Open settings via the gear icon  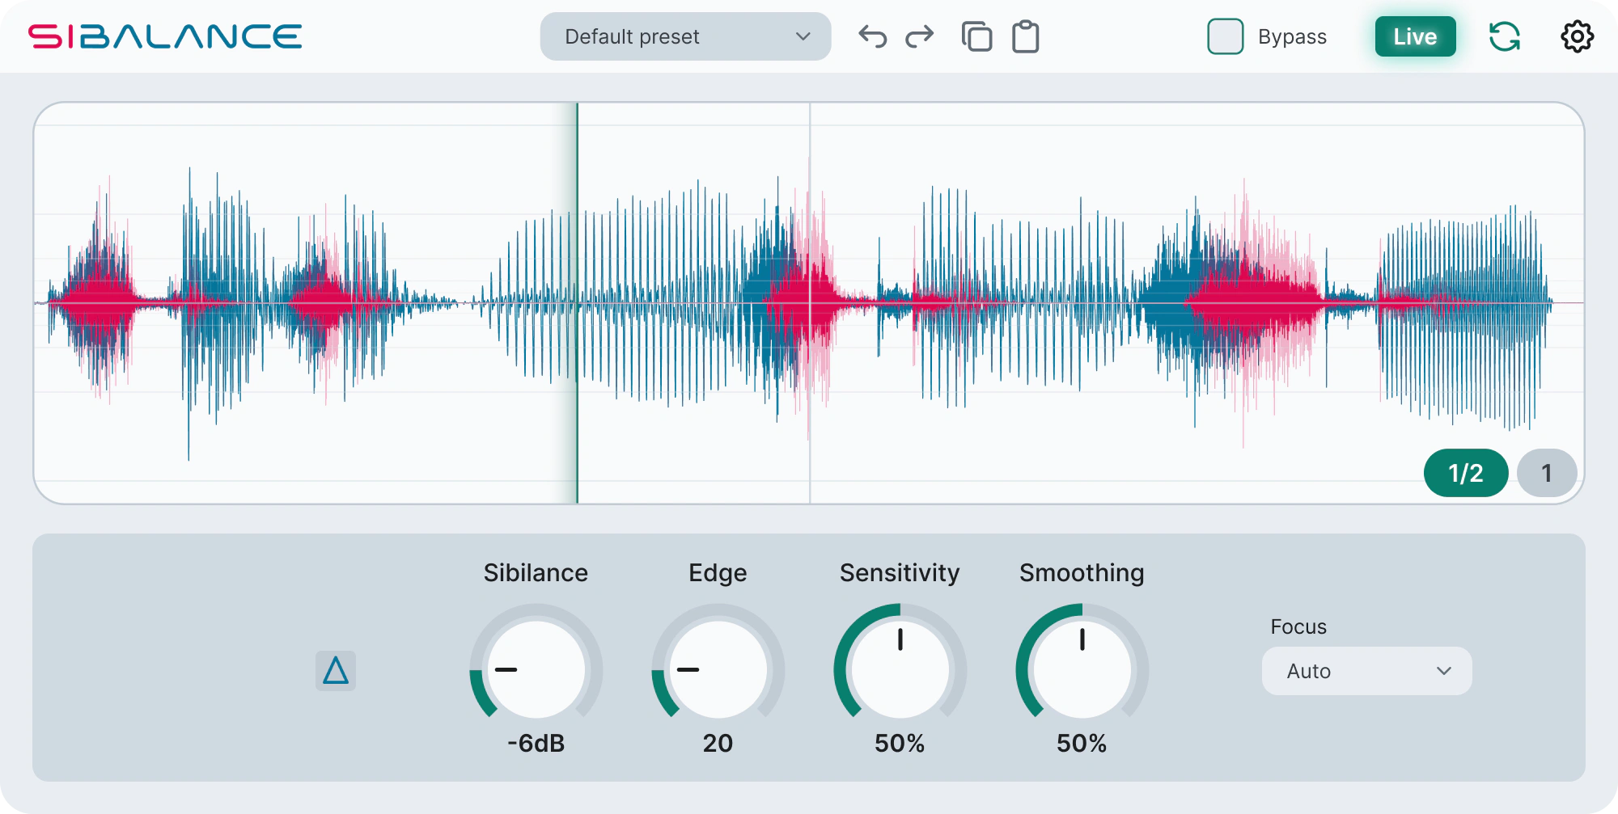tap(1577, 36)
